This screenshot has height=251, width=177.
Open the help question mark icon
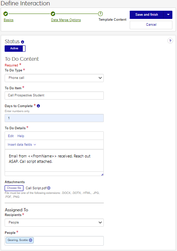[170, 41]
